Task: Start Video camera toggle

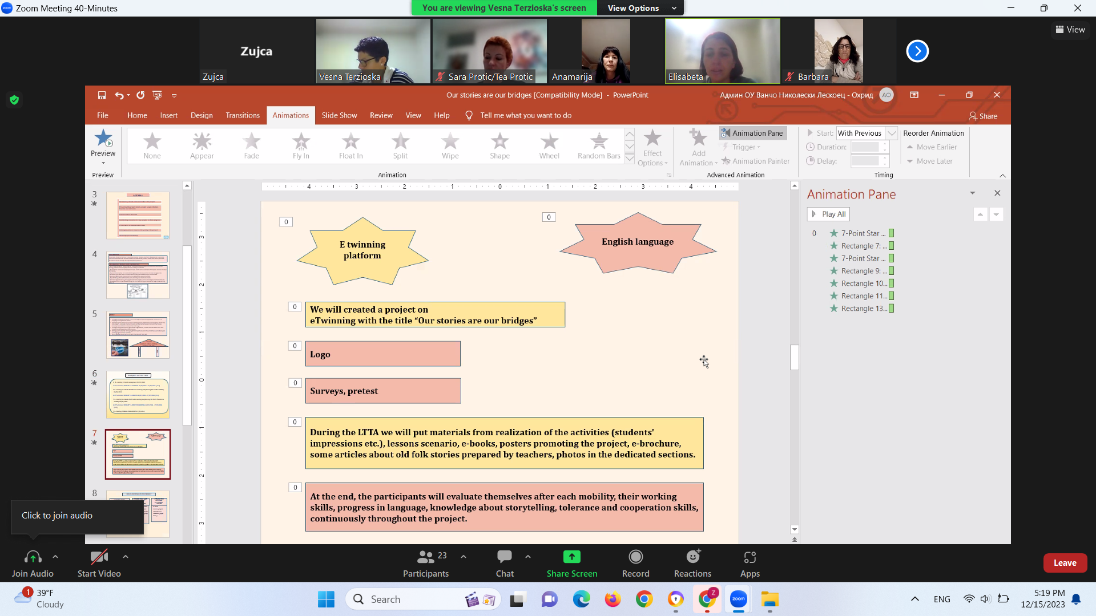Action: click(x=99, y=557)
